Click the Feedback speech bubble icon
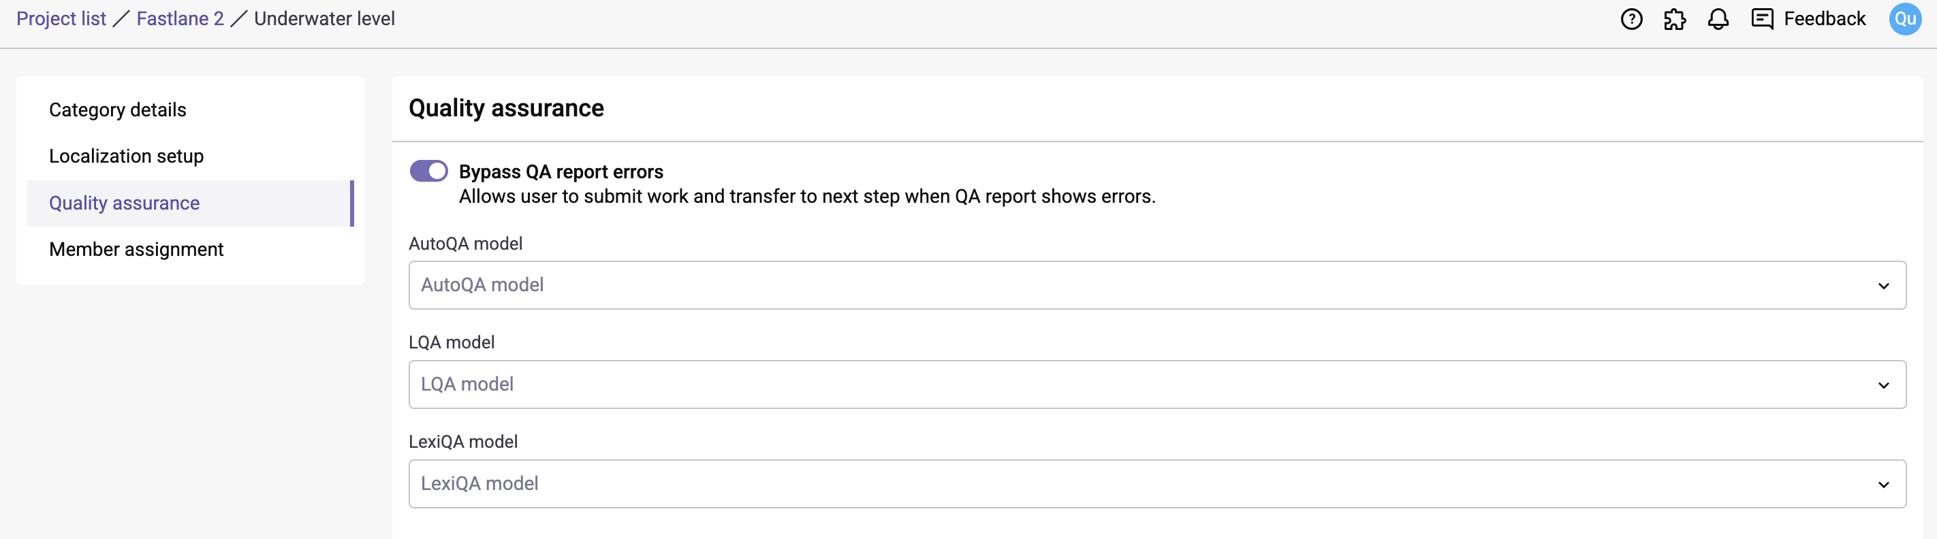1937x539 pixels. (1762, 19)
